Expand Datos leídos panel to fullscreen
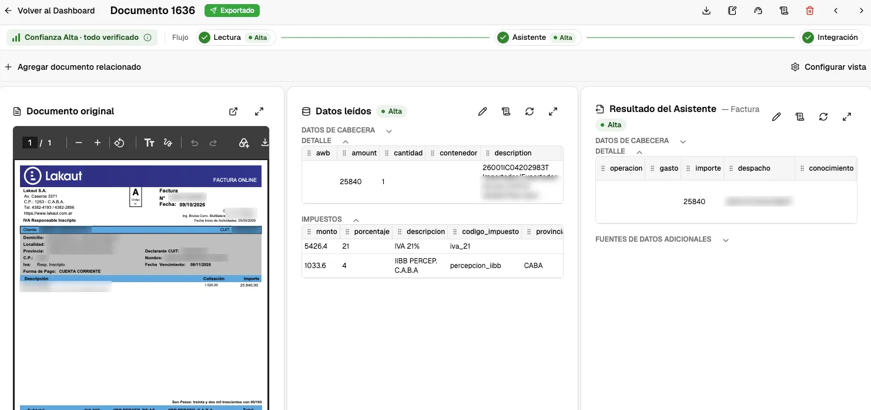Screen dimensions: 871x410 pyautogui.click(x=553, y=111)
